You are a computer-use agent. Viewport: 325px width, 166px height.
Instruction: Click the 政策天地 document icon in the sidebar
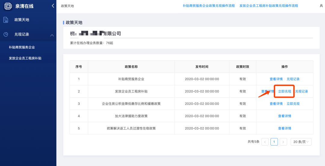click(x=6, y=20)
